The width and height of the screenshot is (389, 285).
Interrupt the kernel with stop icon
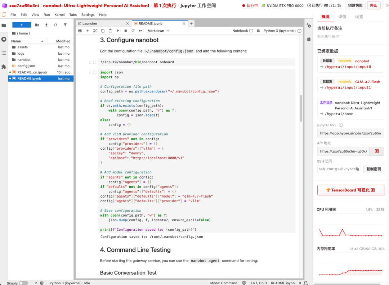pyautogui.click(x=125, y=31)
